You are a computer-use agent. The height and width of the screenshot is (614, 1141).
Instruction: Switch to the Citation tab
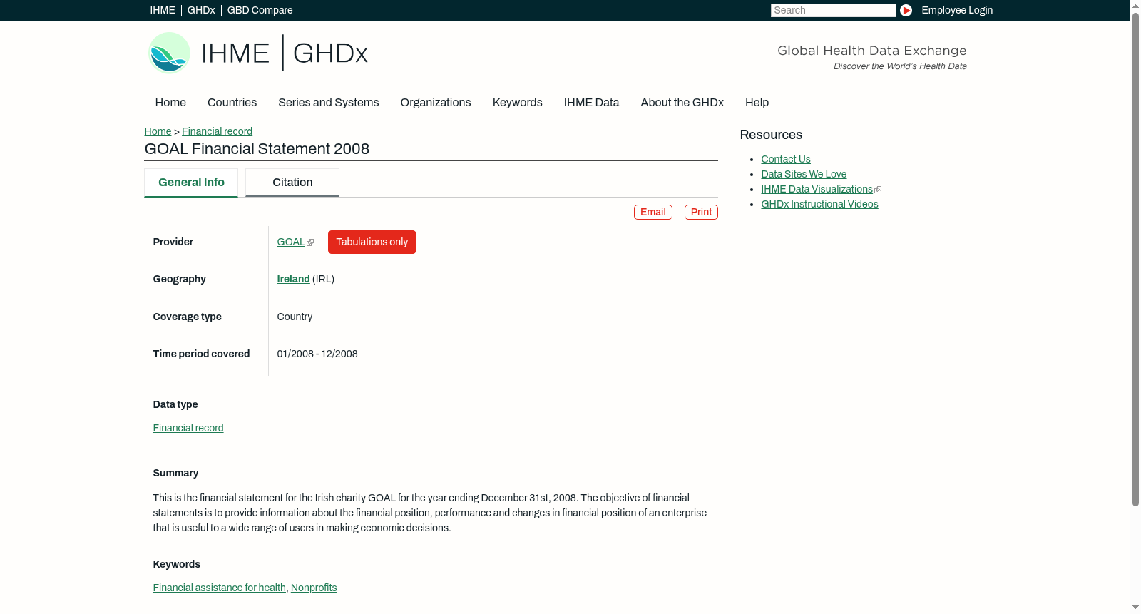[x=292, y=183]
